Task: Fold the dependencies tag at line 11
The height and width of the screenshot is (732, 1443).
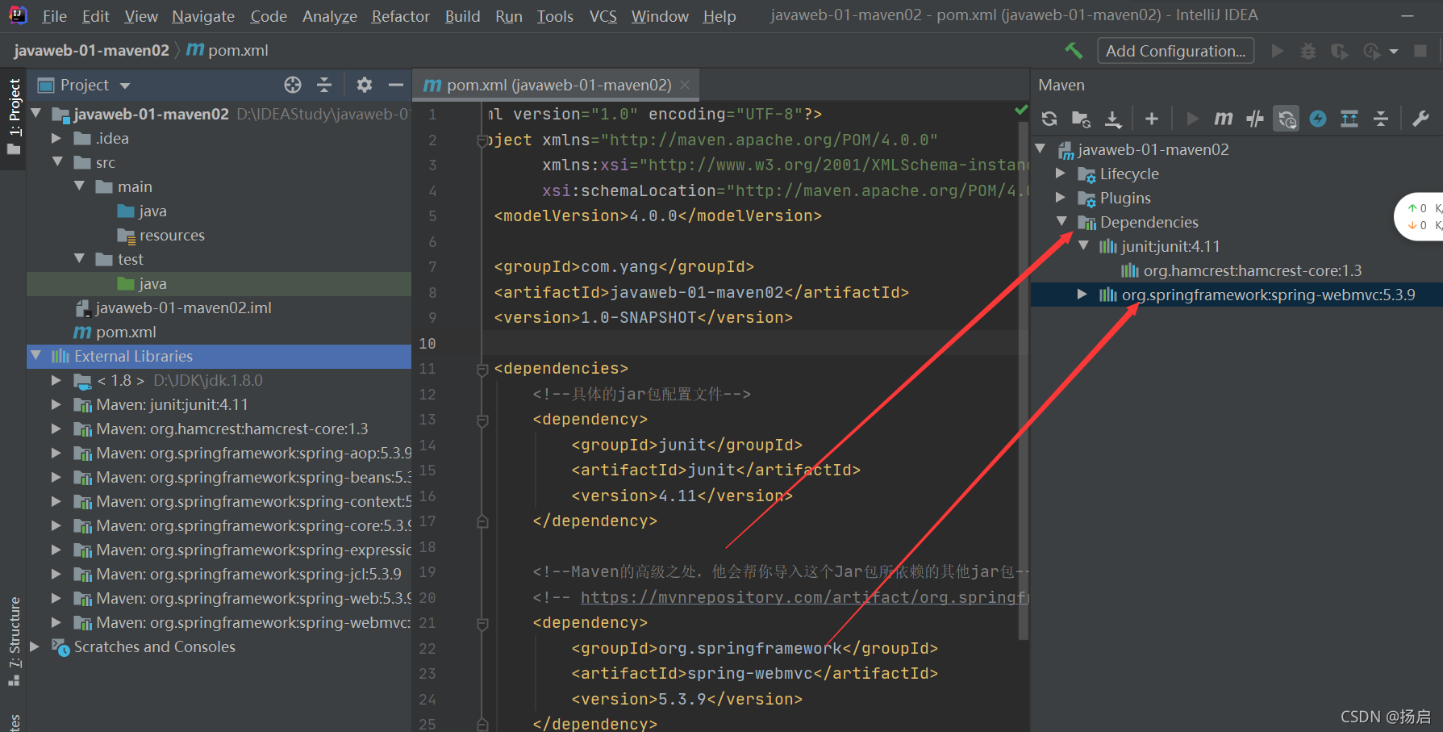Action: point(482,369)
